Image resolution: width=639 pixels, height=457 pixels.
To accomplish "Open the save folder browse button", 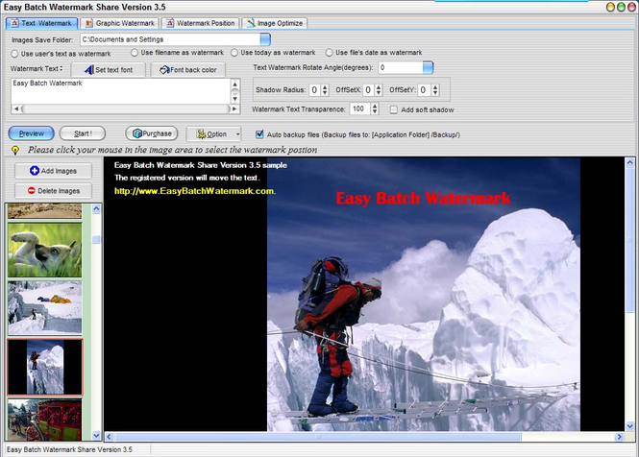I will pyautogui.click(x=265, y=39).
